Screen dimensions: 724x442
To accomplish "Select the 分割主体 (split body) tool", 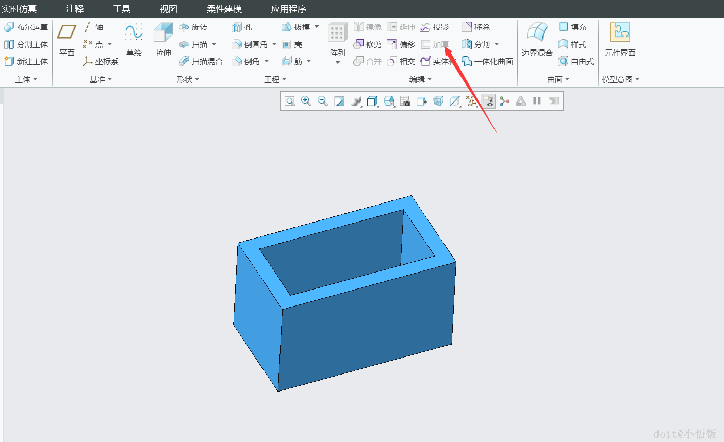I will (26, 44).
